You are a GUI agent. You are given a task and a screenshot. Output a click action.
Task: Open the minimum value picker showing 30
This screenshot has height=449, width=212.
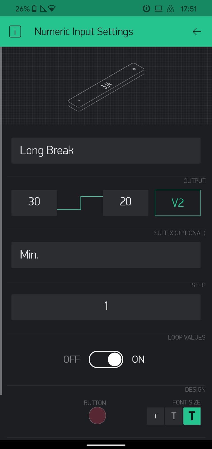(34, 203)
